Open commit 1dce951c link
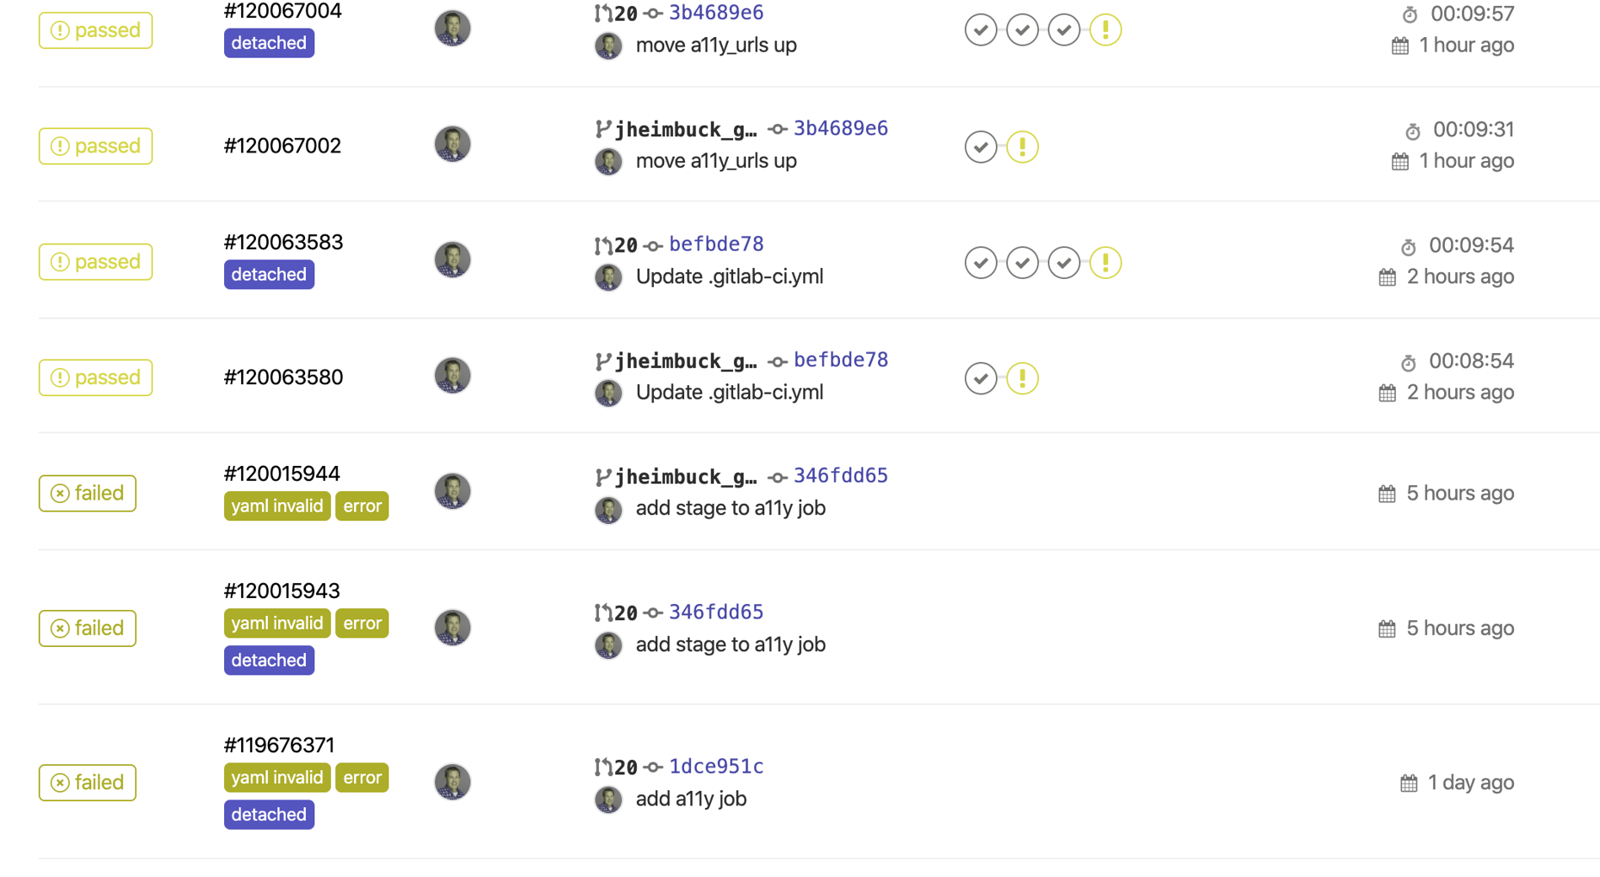The height and width of the screenshot is (877, 1600). [715, 767]
